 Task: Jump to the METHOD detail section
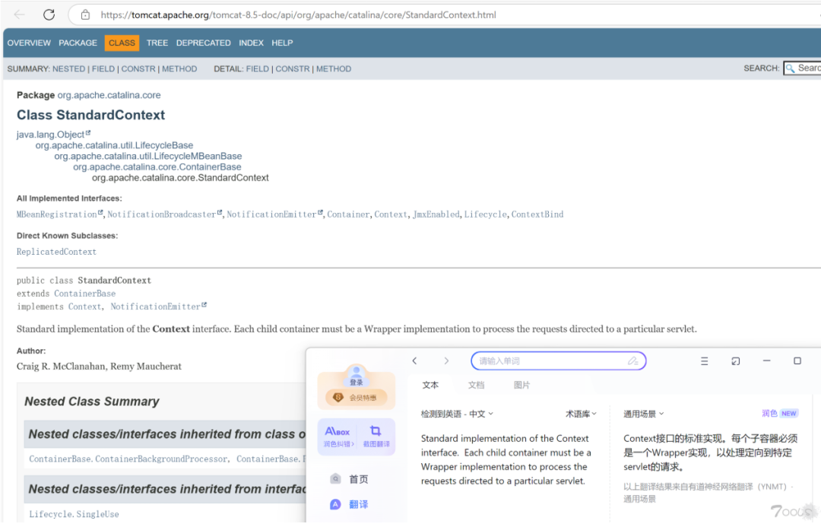pos(334,68)
